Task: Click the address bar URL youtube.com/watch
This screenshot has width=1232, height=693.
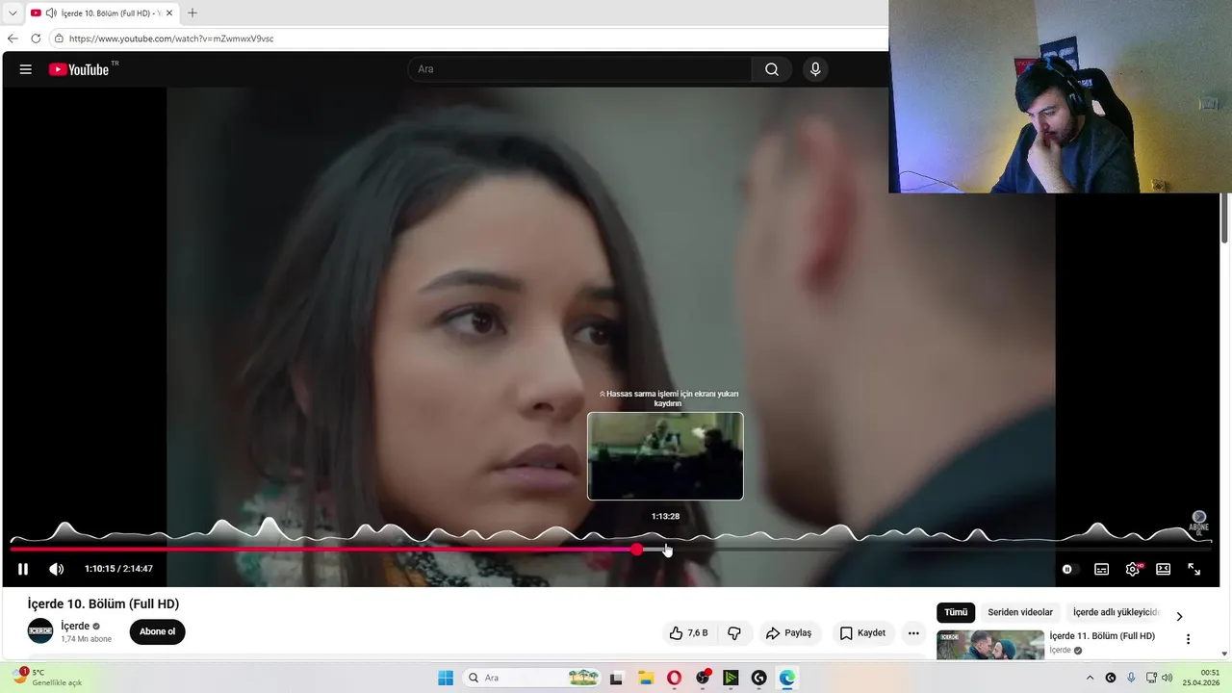Action: coord(171,38)
